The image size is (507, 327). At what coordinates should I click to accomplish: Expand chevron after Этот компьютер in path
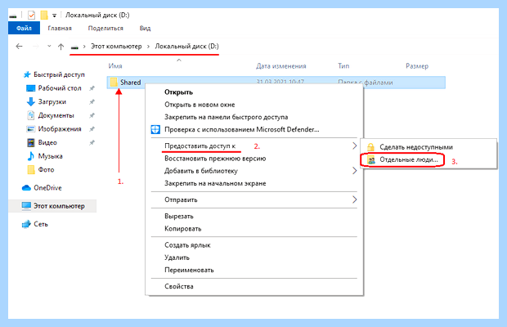tap(148, 47)
